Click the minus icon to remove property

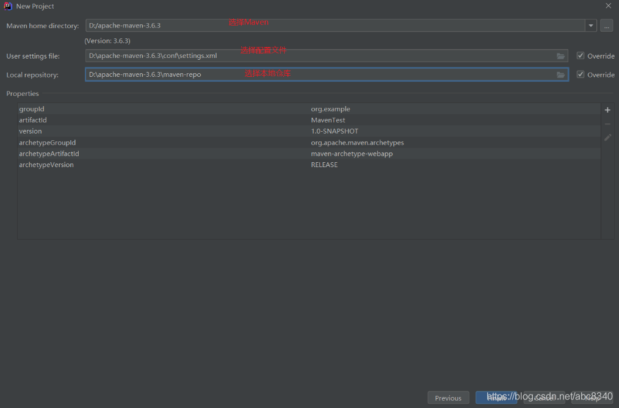point(607,124)
